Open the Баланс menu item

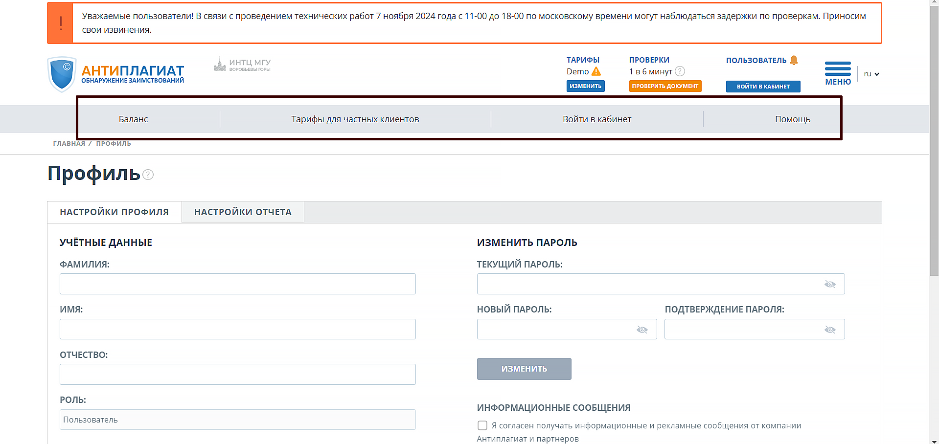(133, 119)
